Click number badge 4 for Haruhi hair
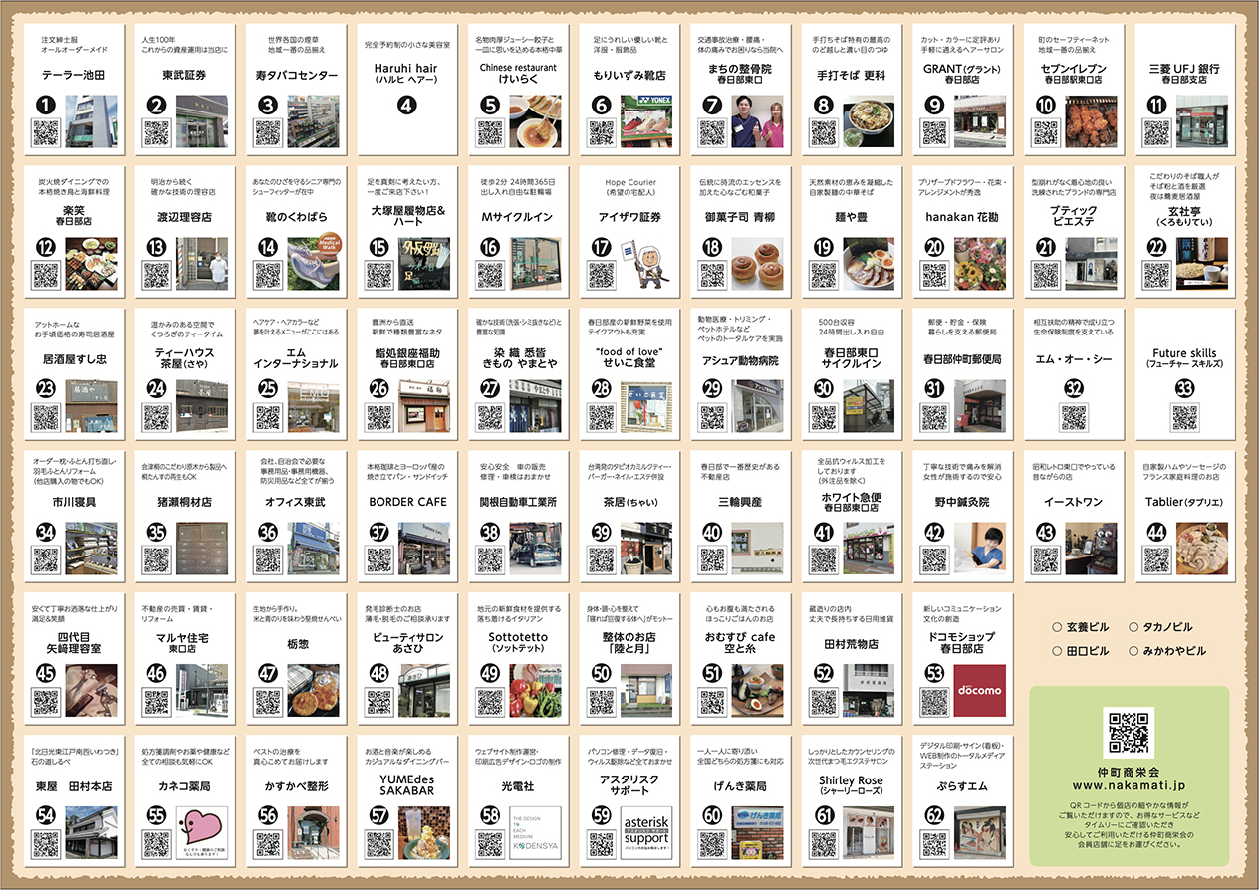 [x=406, y=104]
